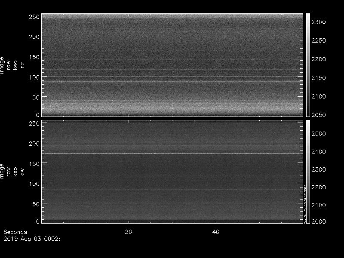Click the faint line near 117 in the ns keogram
Viewport: 344px width, 258px height.
coord(172,70)
